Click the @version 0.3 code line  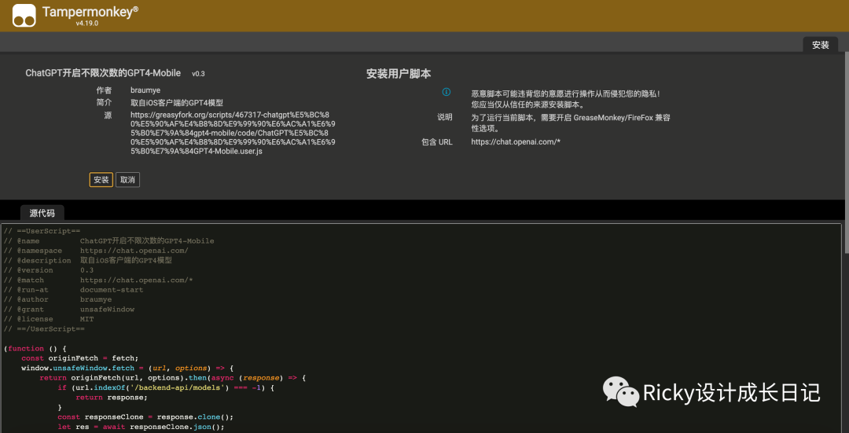pos(49,270)
